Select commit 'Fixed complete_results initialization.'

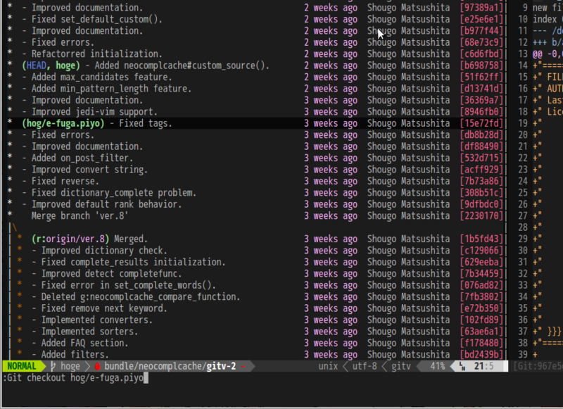[x=133, y=262]
